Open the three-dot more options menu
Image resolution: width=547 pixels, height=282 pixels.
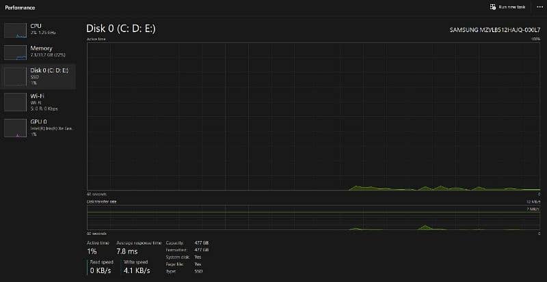pos(539,7)
